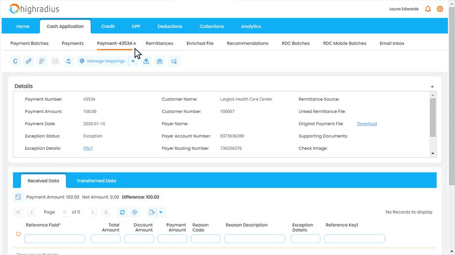Click the clock refresh grid icon

[x=135, y=212]
